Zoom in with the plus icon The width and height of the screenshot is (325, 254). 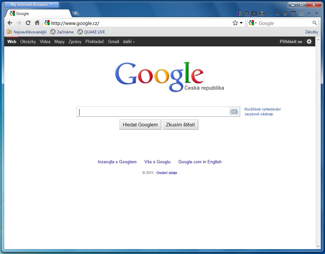click(x=317, y=14)
